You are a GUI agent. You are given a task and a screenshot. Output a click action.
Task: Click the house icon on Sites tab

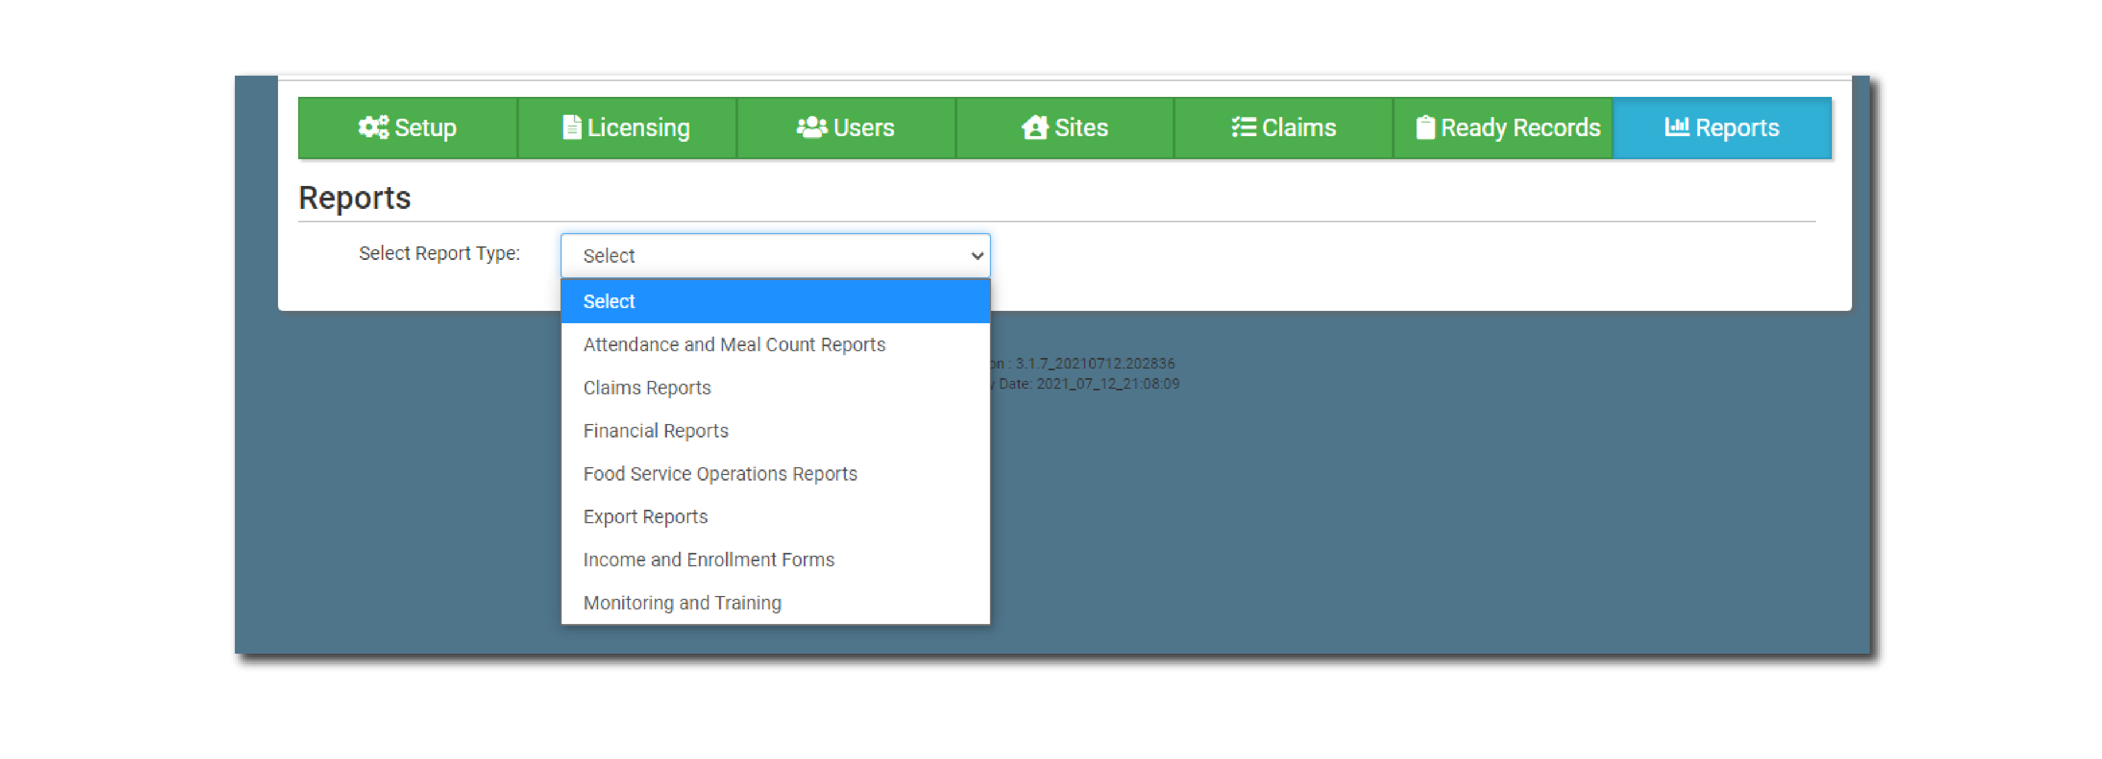point(1035,127)
